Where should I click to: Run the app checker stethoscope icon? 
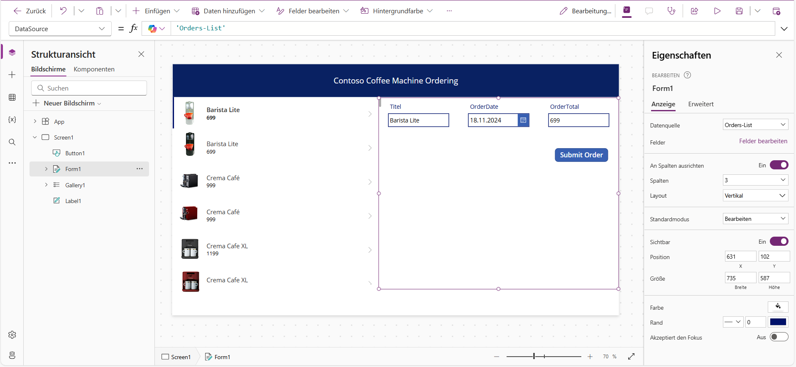click(671, 11)
